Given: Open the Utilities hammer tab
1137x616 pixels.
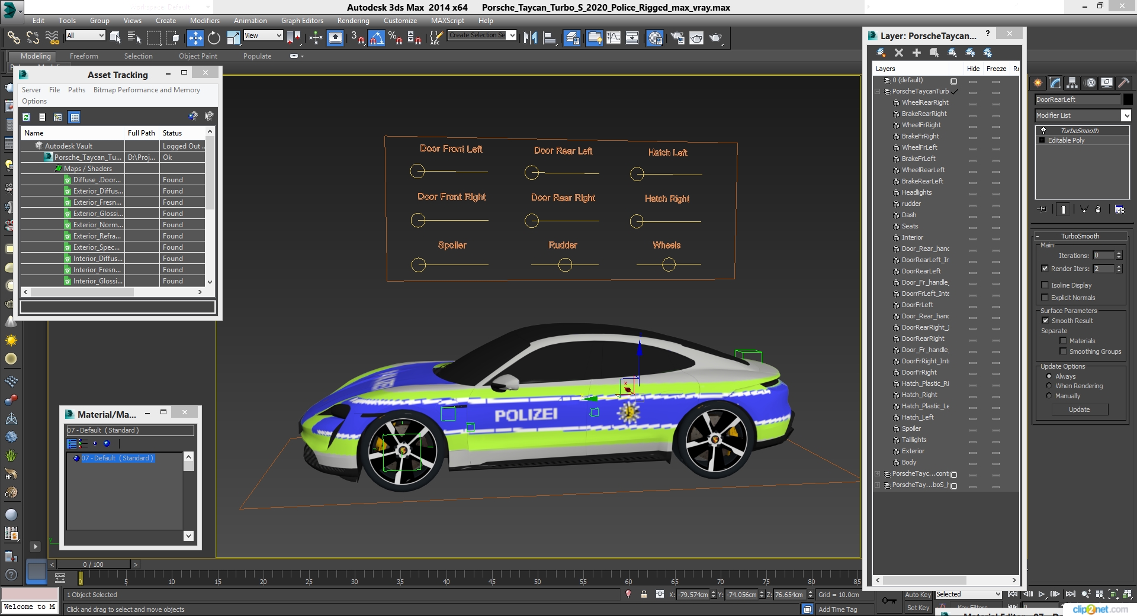Looking at the screenshot, I should tap(1124, 83).
